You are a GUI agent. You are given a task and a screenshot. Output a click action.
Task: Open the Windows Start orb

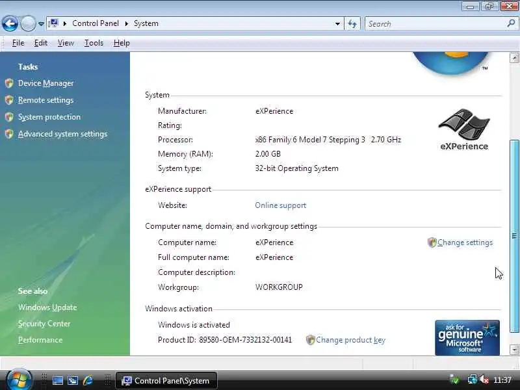point(19,380)
